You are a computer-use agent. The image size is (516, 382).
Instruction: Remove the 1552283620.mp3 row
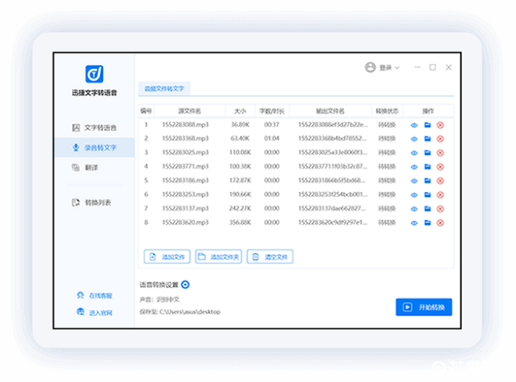click(x=440, y=224)
